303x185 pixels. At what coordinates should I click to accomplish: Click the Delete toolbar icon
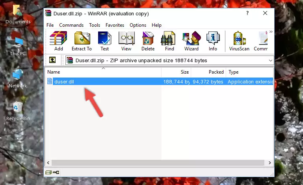click(x=148, y=41)
